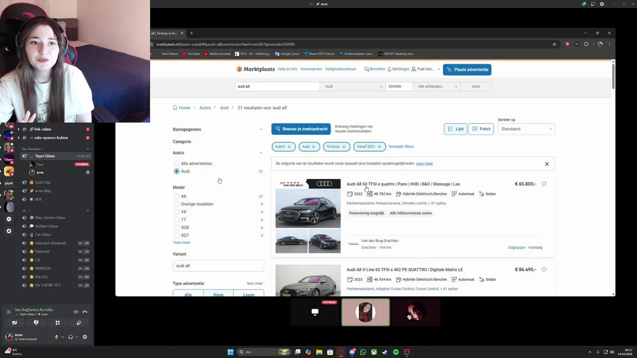
Task: Favorite the € 86.490 Audi A8 S-Line listing
Action: pos(544,269)
